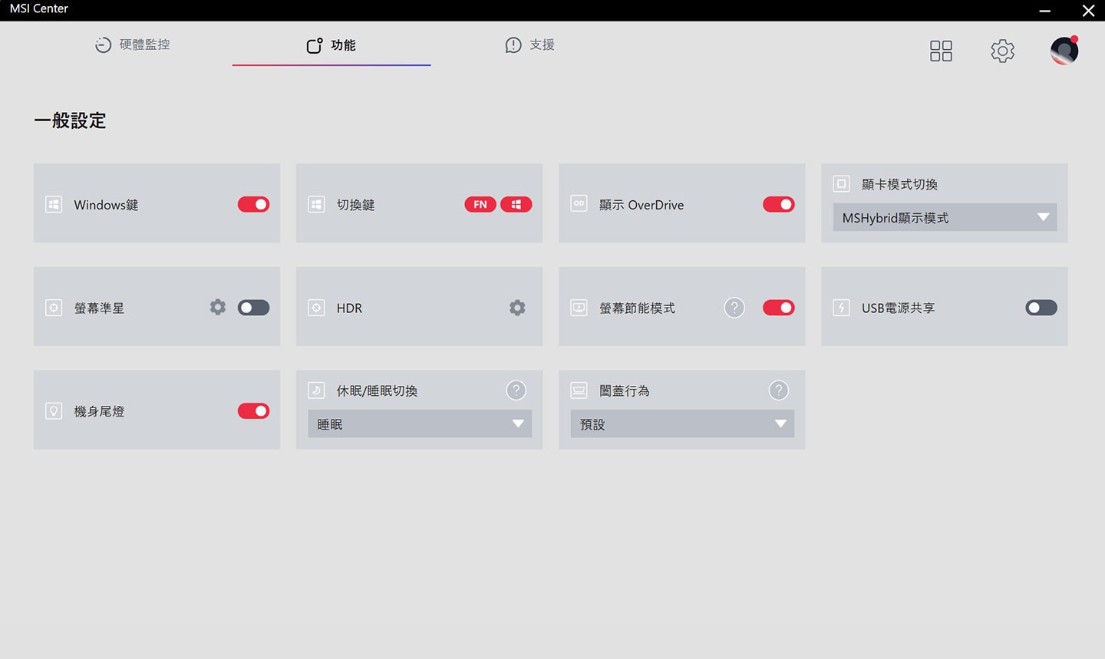Viewport: 1105px width, 659px height.
Task: Click the USB電源共享 card icon
Action: pos(841,308)
